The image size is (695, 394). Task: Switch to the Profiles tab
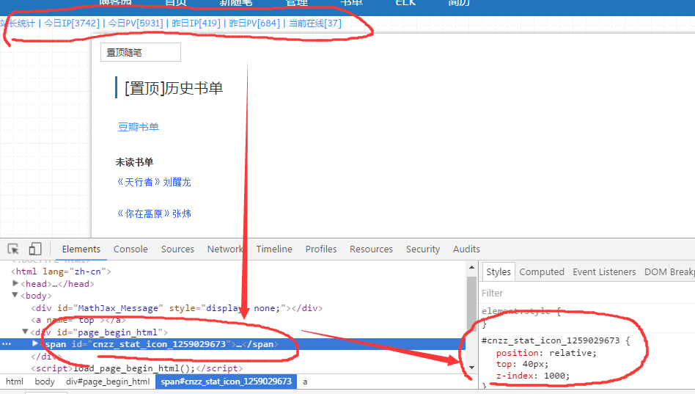point(321,249)
